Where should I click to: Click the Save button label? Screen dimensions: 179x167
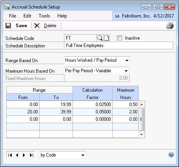[x=21, y=26]
